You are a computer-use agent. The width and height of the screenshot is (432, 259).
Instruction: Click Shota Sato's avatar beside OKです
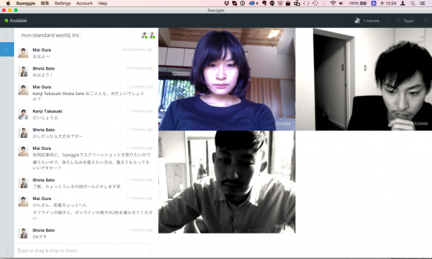pyautogui.click(x=23, y=233)
